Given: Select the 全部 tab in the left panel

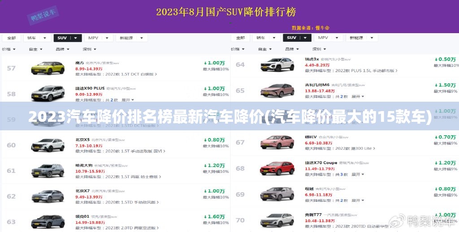Looking at the screenshot, I should point(11,38).
